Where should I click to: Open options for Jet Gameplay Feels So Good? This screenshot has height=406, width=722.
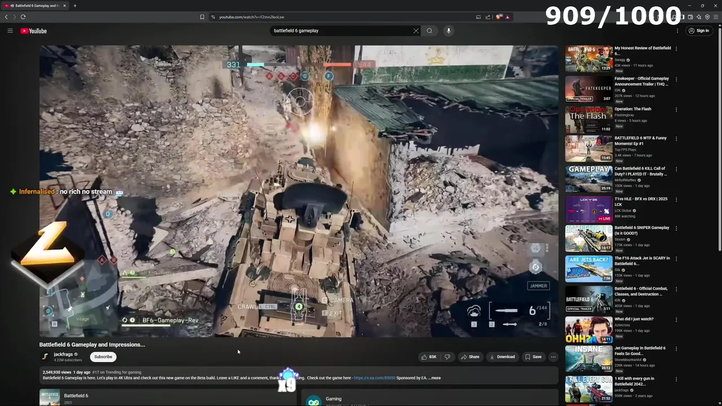coord(676,348)
